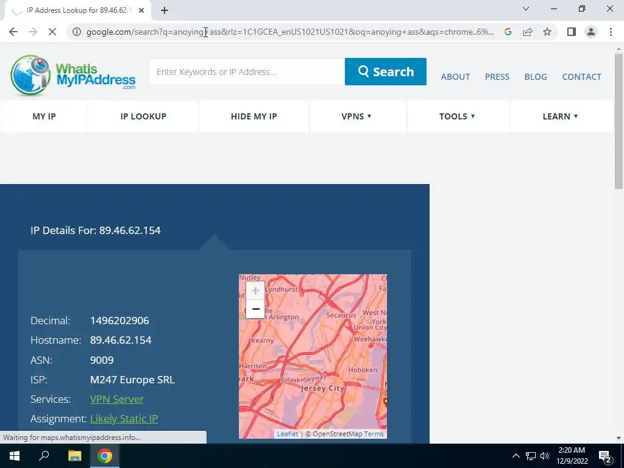Zoom out on the map
624x468 pixels.
[x=255, y=309]
